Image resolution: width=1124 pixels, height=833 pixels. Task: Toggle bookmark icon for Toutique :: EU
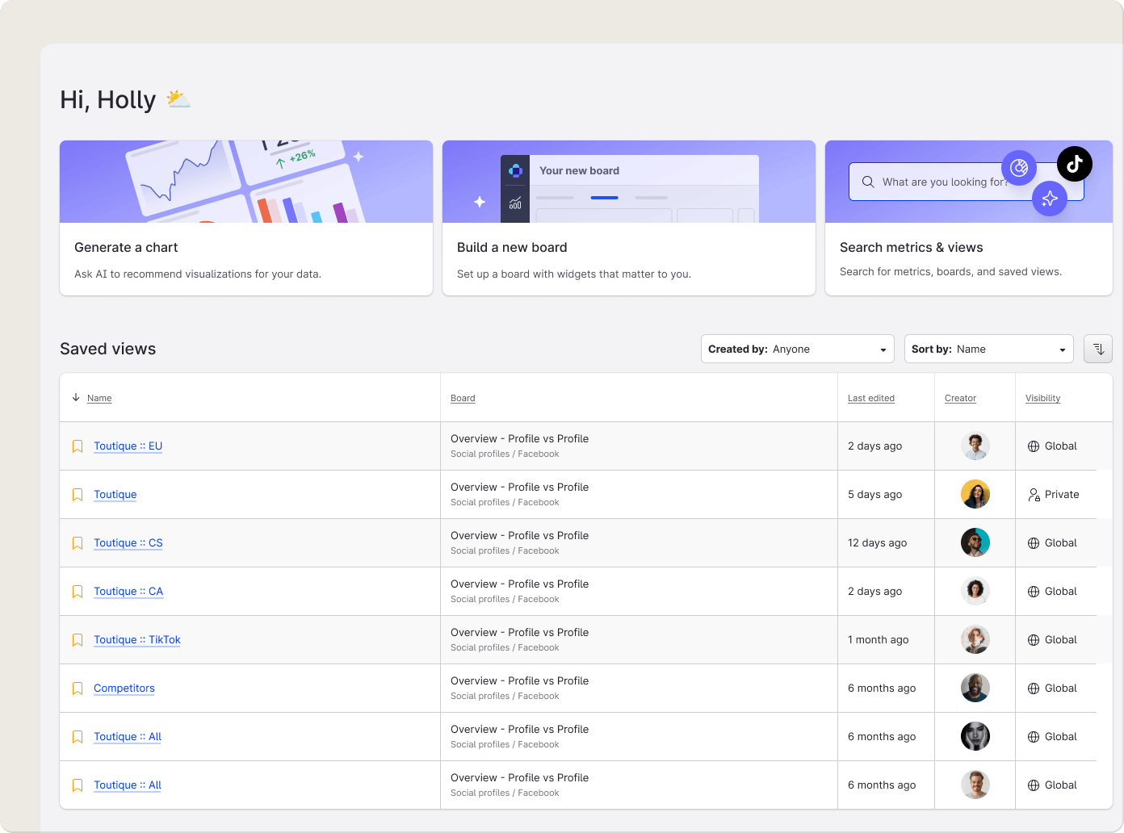click(x=78, y=446)
